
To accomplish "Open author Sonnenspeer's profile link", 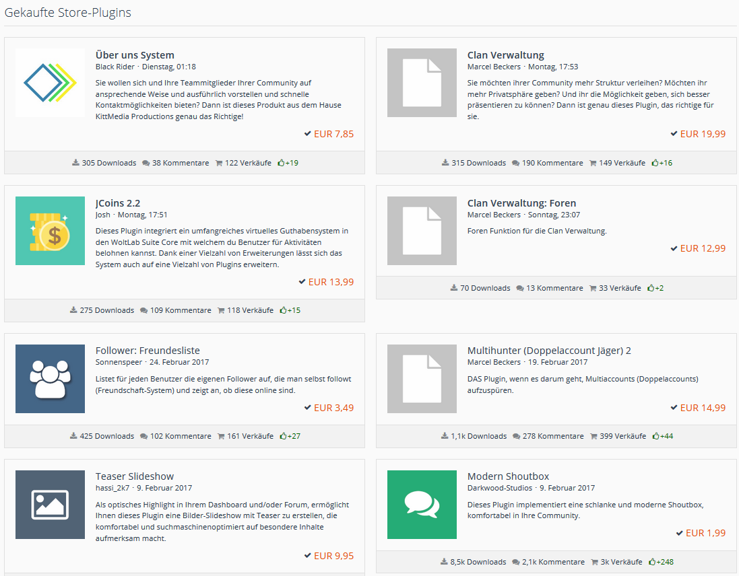I will pos(117,362).
